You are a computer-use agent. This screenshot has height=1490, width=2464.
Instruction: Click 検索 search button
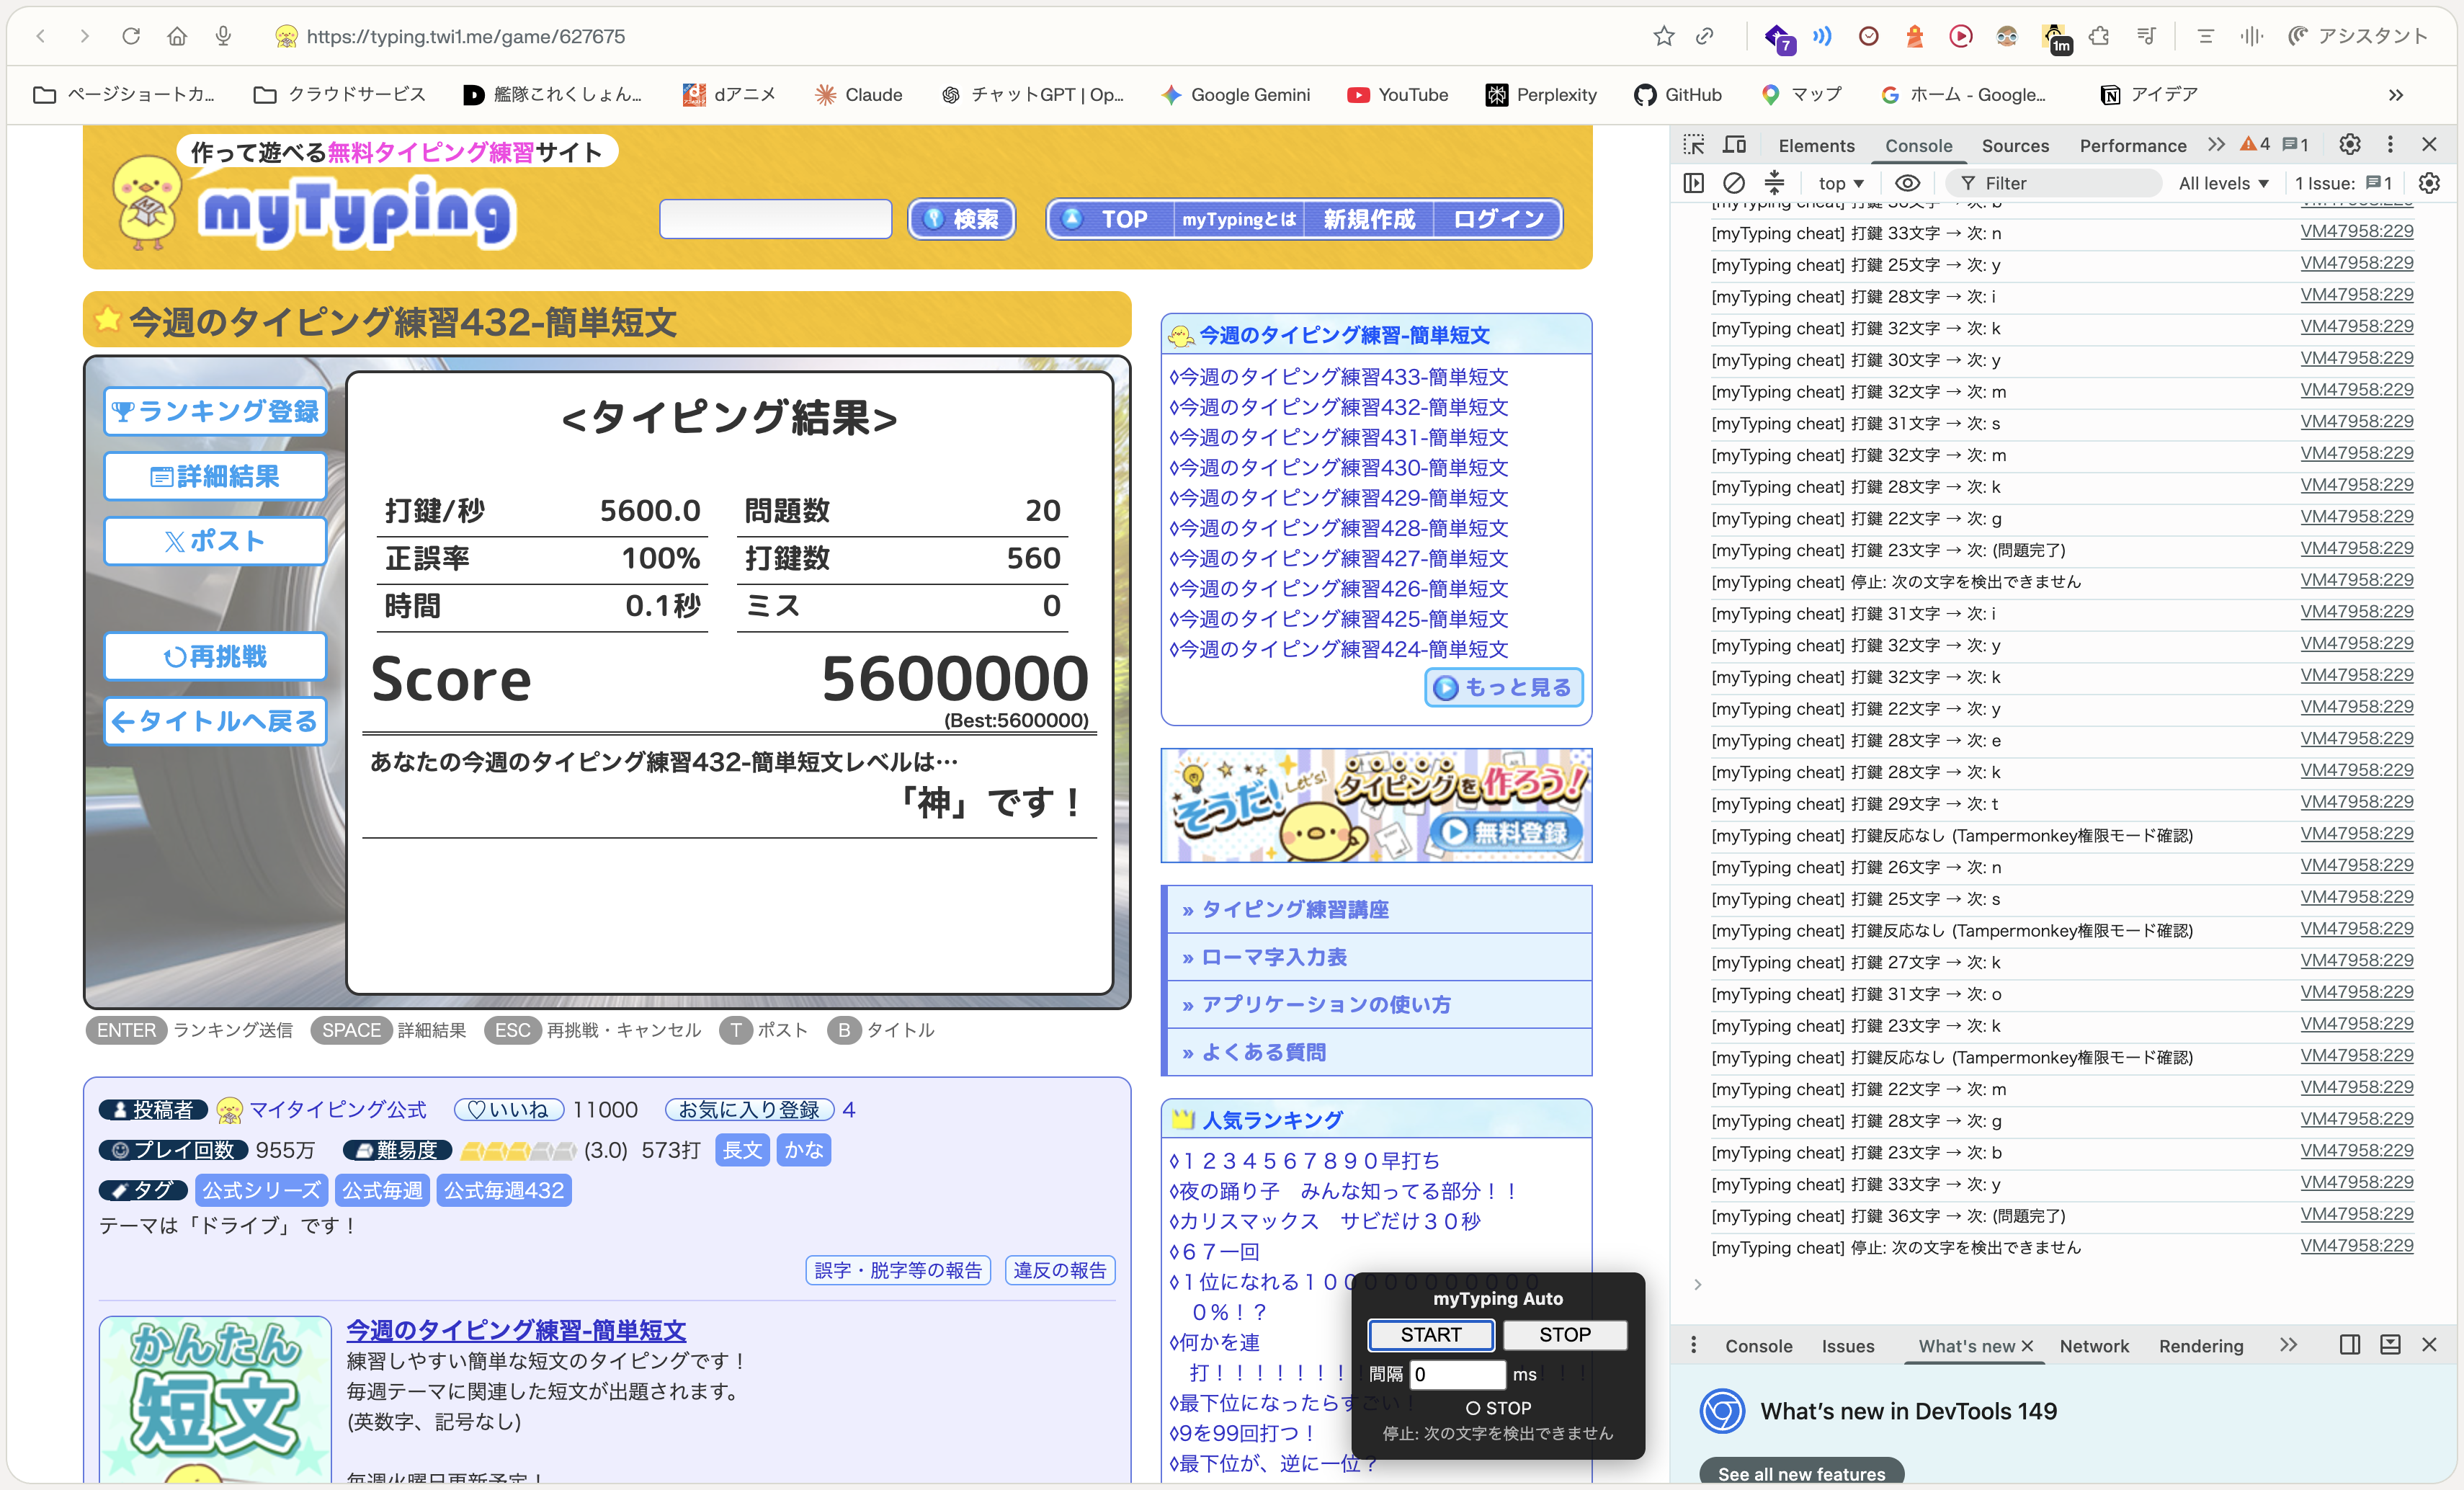[961, 219]
